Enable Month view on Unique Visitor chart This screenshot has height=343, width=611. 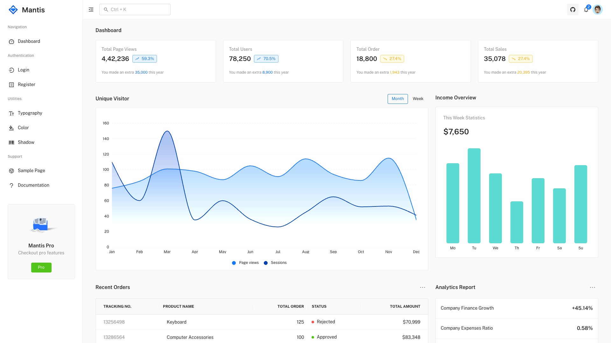coord(397,99)
